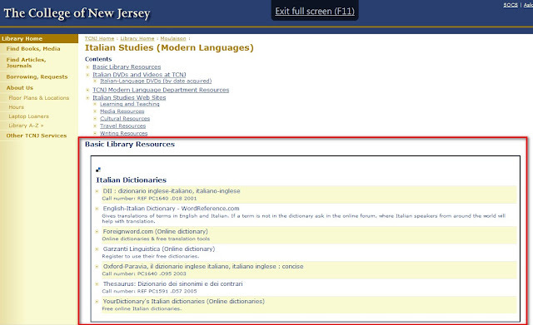Open Travel Resources link
The width and height of the screenshot is (533, 325).
tap(122, 126)
